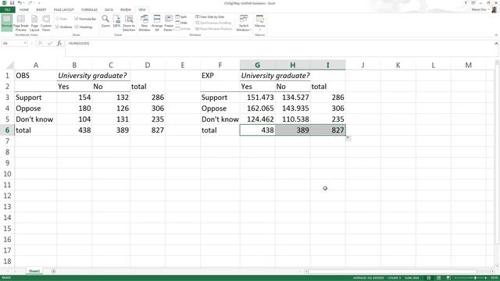Open the INSERT tab
500x281 pixels.
coord(41,10)
